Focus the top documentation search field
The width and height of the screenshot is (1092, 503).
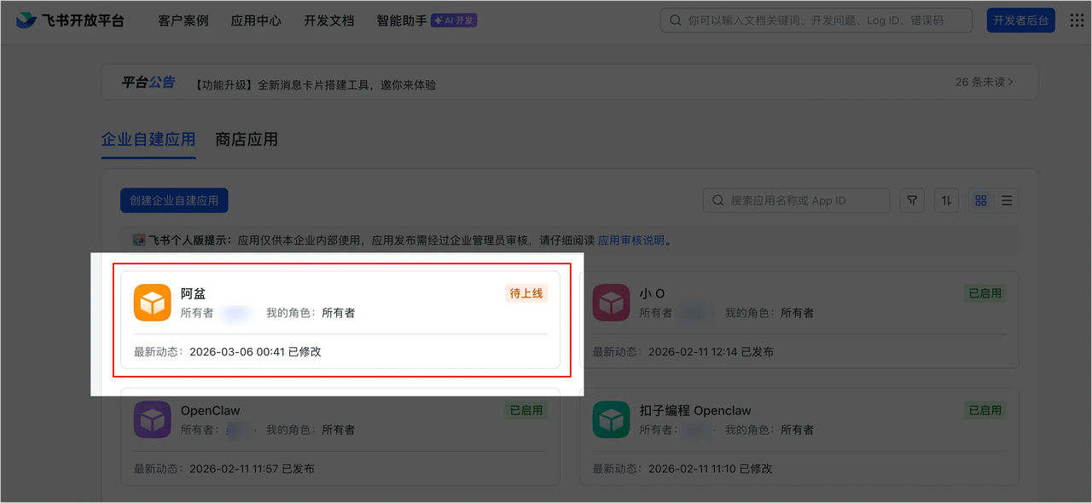816,20
